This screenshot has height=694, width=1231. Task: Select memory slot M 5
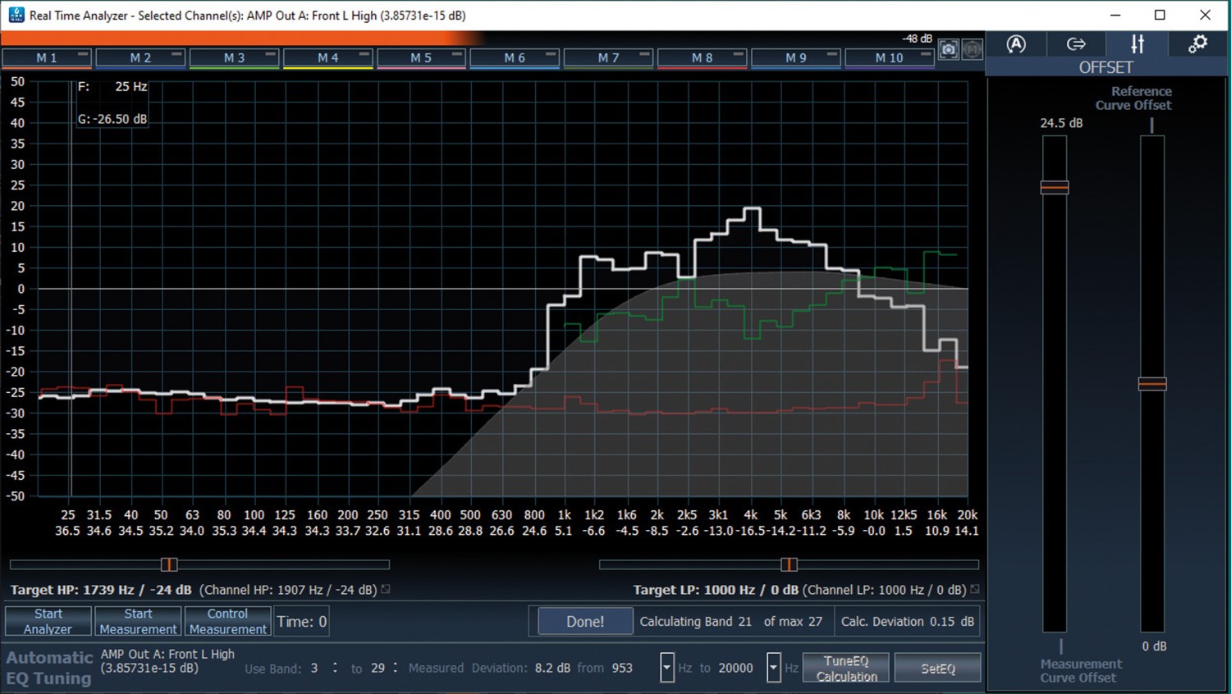421,57
